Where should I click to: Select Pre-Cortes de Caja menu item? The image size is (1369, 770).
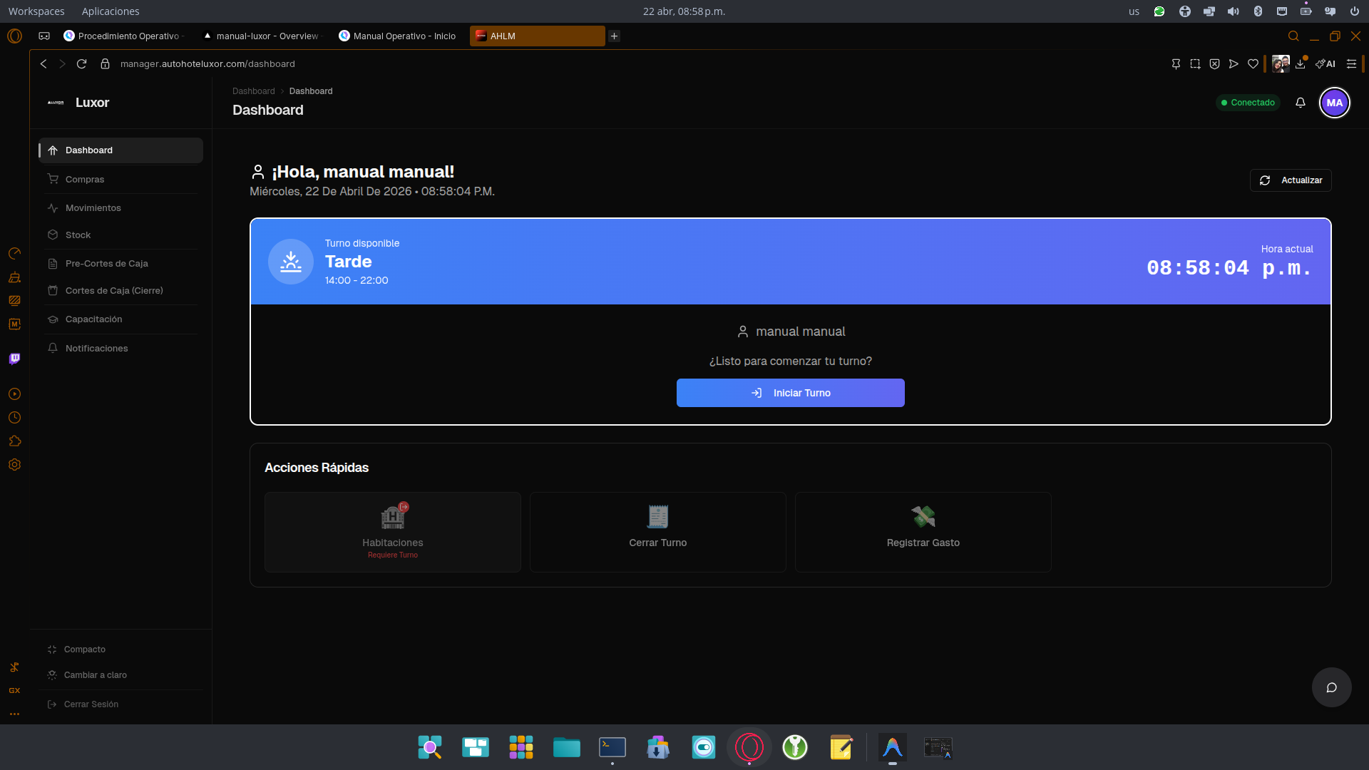click(x=121, y=263)
